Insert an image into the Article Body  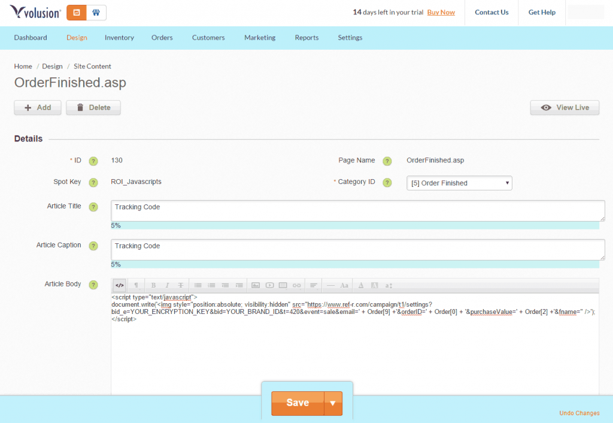(257, 286)
